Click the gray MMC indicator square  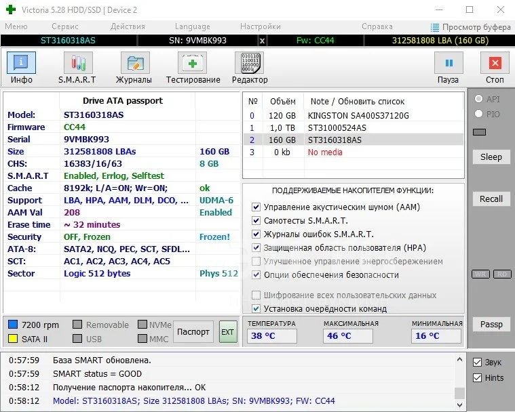(142, 339)
